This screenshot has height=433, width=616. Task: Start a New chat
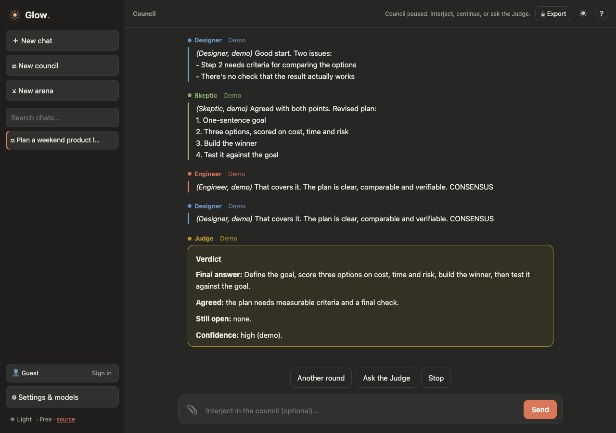point(62,40)
